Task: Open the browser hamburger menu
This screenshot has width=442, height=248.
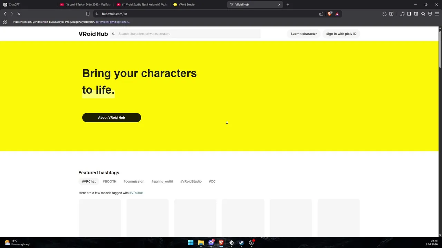Action: click(437, 14)
